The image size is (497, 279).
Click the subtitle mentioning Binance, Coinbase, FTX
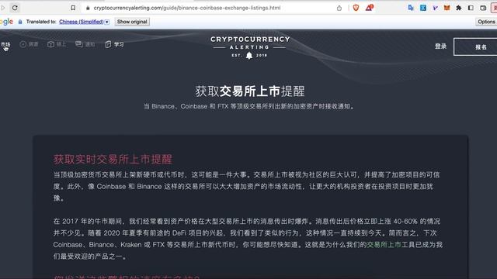[x=249, y=106]
